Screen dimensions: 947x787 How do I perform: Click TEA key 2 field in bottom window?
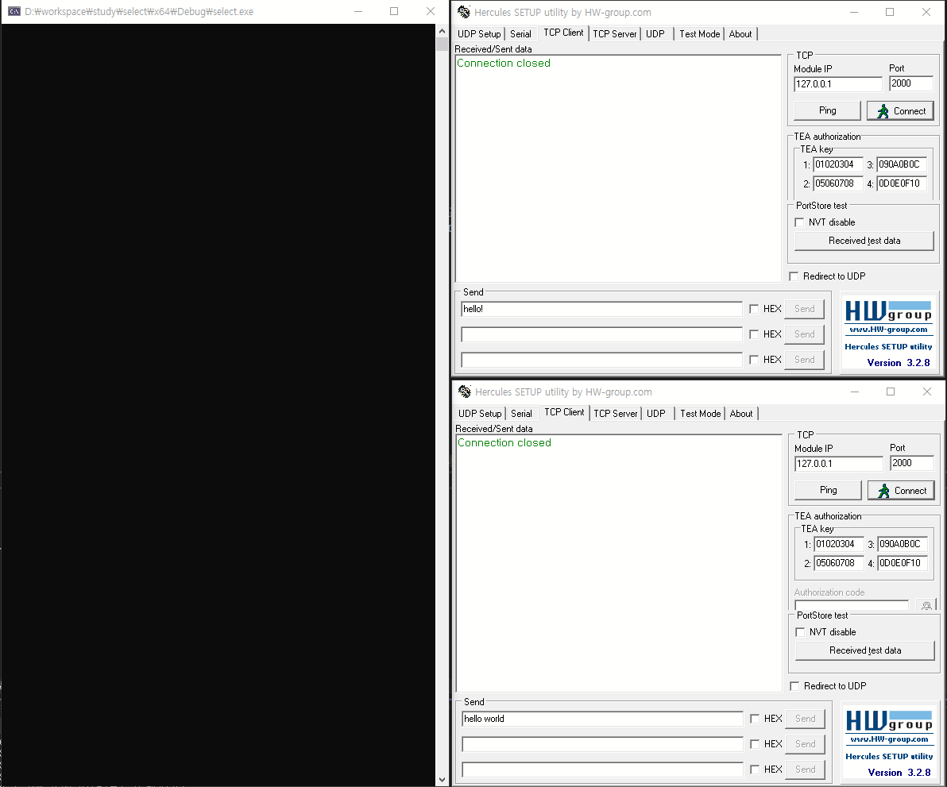[x=838, y=563]
